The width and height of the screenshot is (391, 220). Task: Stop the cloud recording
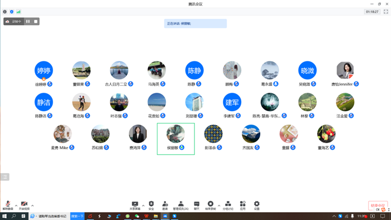tap(36, 21)
